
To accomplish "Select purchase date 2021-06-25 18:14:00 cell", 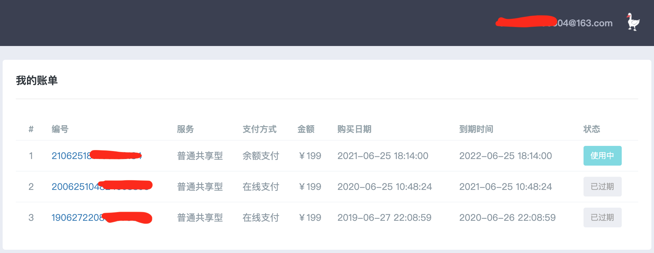I will (x=383, y=156).
